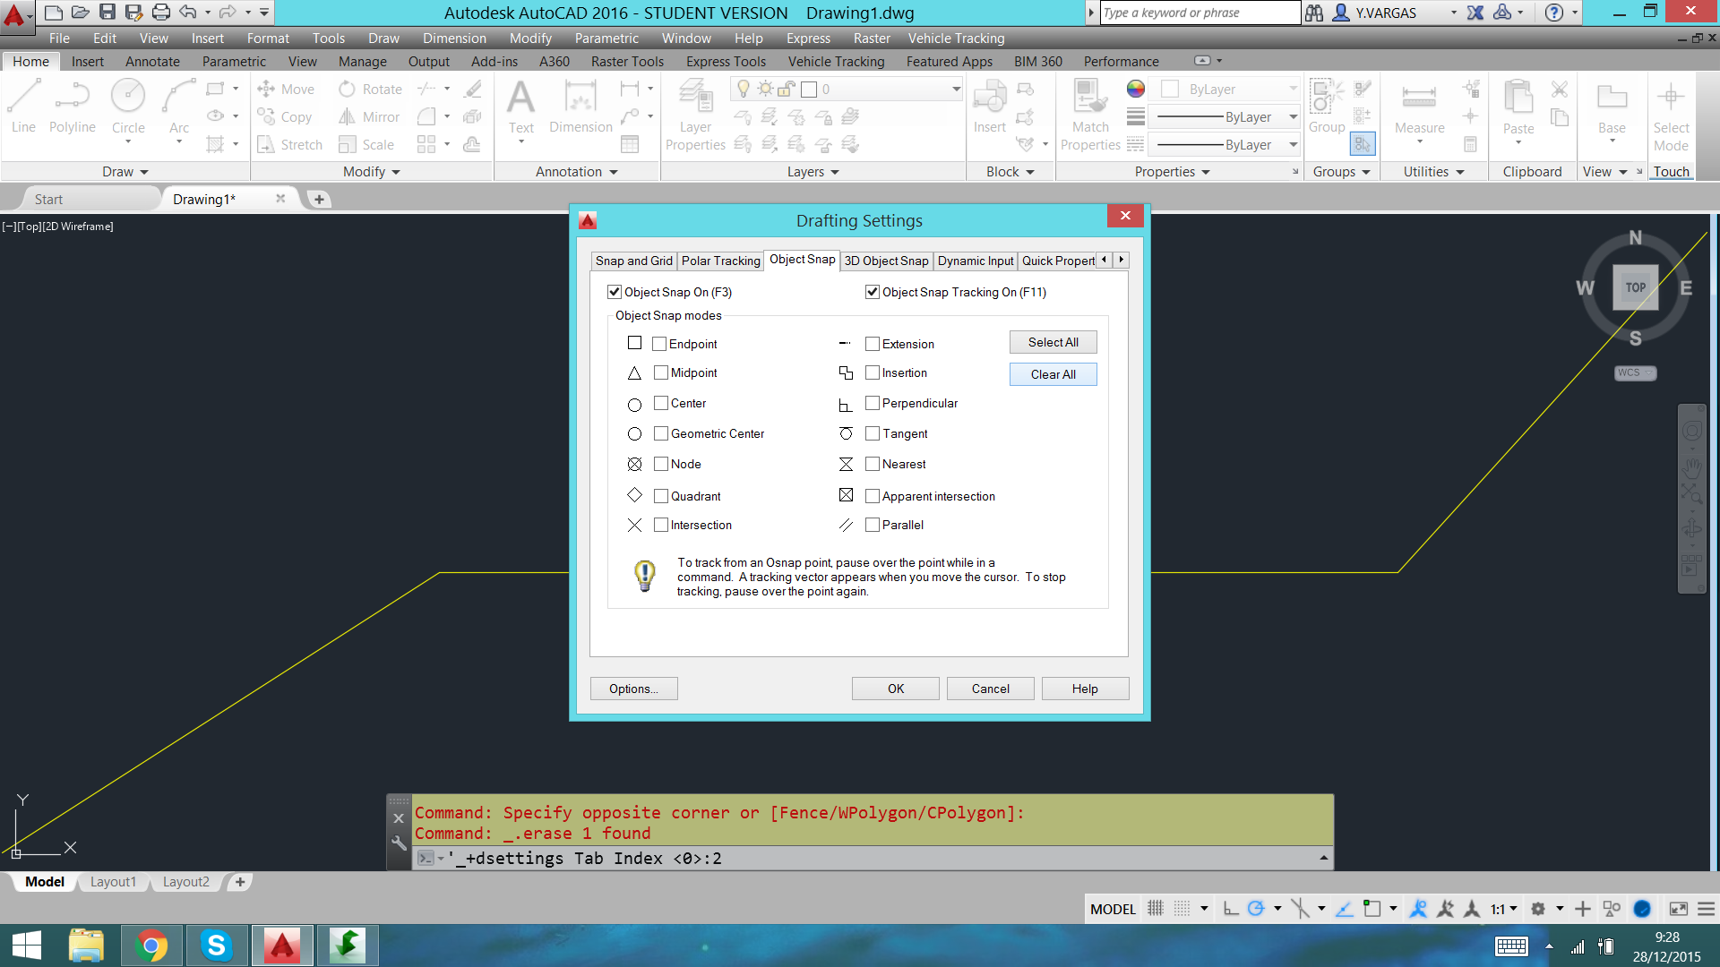The height and width of the screenshot is (967, 1720).
Task: Expand the Block panel
Action: [1010, 171]
